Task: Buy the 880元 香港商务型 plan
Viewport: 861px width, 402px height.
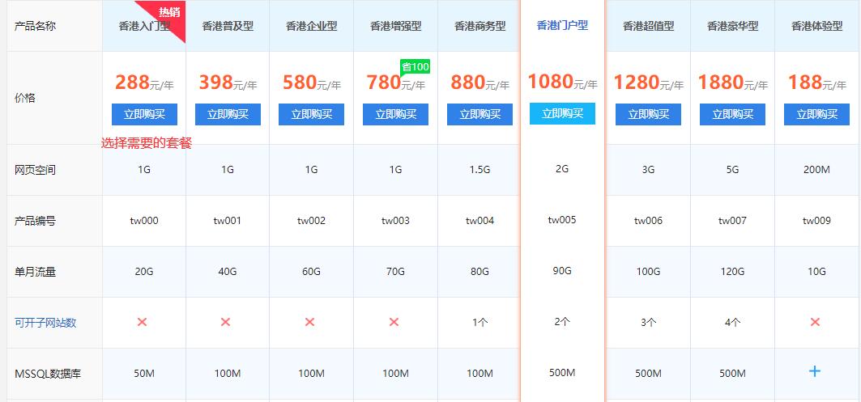Action: pyautogui.click(x=480, y=114)
